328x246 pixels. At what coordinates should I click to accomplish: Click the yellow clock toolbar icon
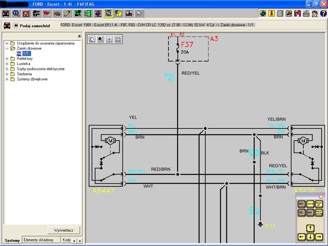coord(119,13)
